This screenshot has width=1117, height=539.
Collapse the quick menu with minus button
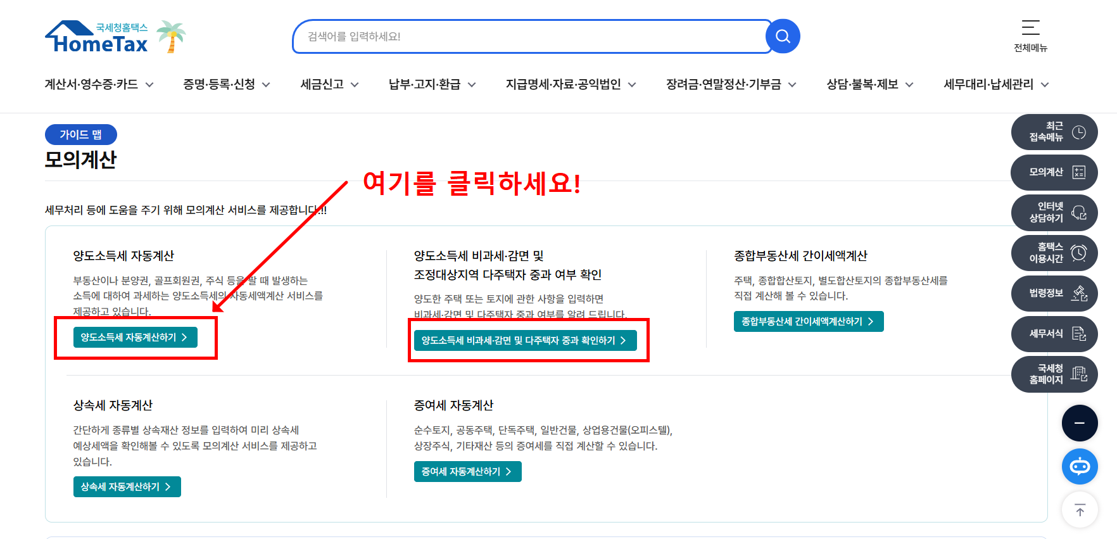click(x=1080, y=423)
